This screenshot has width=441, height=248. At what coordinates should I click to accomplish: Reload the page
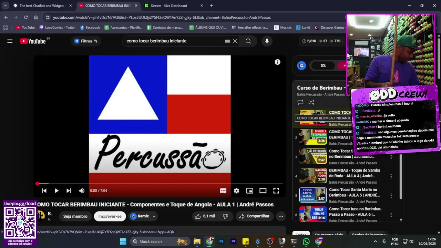tap(26, 17)
